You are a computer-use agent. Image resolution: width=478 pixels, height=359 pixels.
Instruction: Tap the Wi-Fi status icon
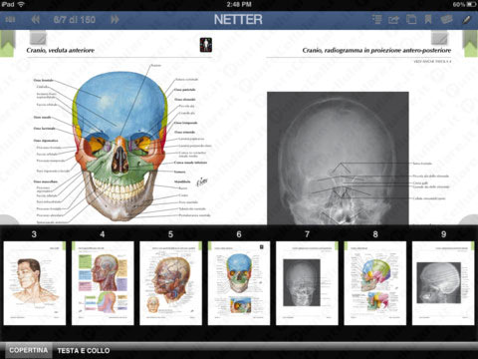point(22,4)
